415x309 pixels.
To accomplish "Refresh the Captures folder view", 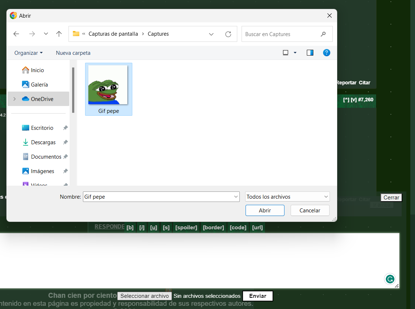I will click(x=228, y=34).
